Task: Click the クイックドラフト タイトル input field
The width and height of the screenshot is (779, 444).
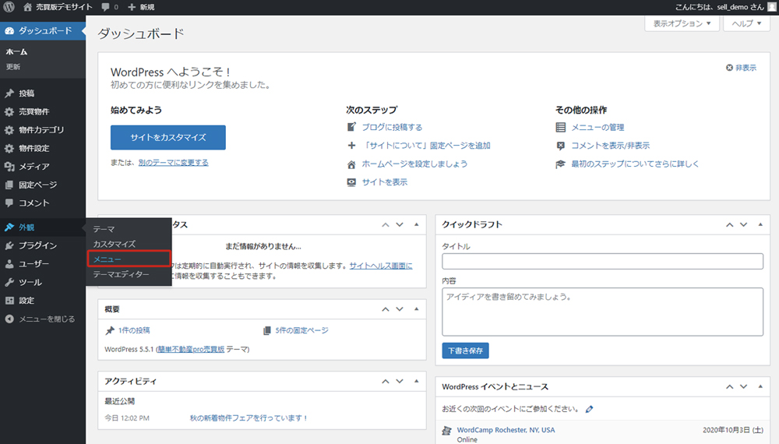Action: click(x=602, y=261)
